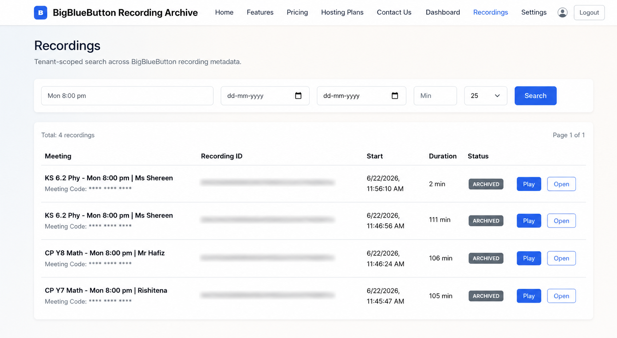Open the 111 min KS 6.2 Phy recording
The width and height of the screenshot is (617, 338).
click(561, 221)
